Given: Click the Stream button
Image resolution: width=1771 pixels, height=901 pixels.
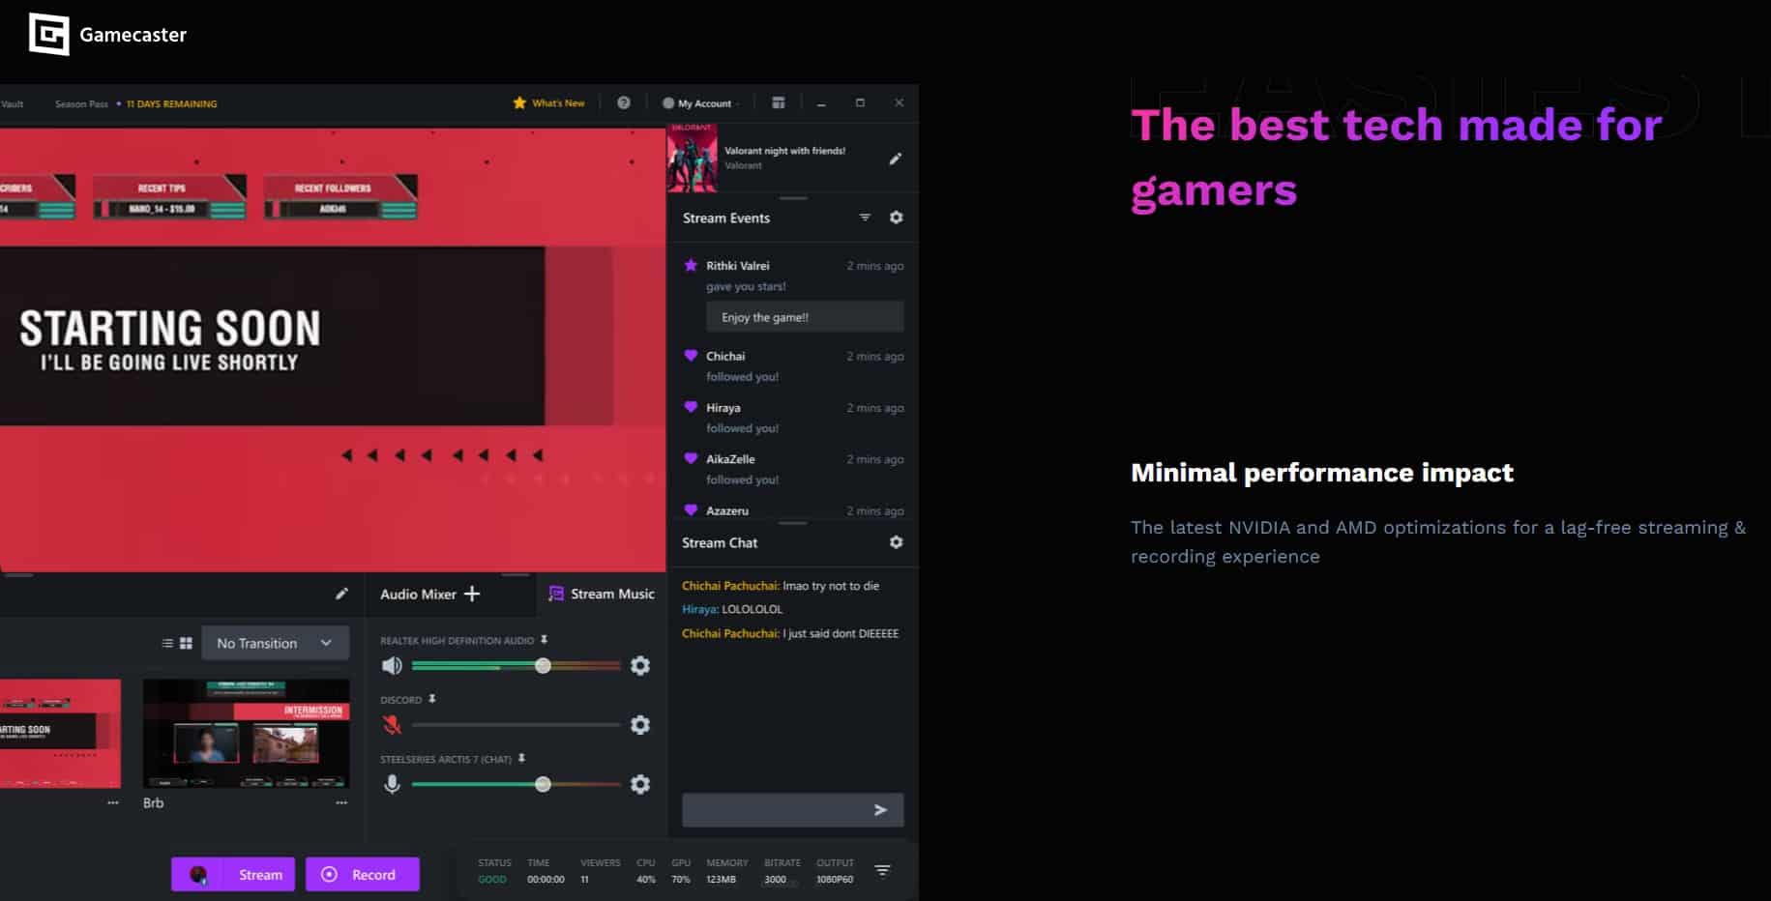Looking at the screenshot, I should [233, 874].
